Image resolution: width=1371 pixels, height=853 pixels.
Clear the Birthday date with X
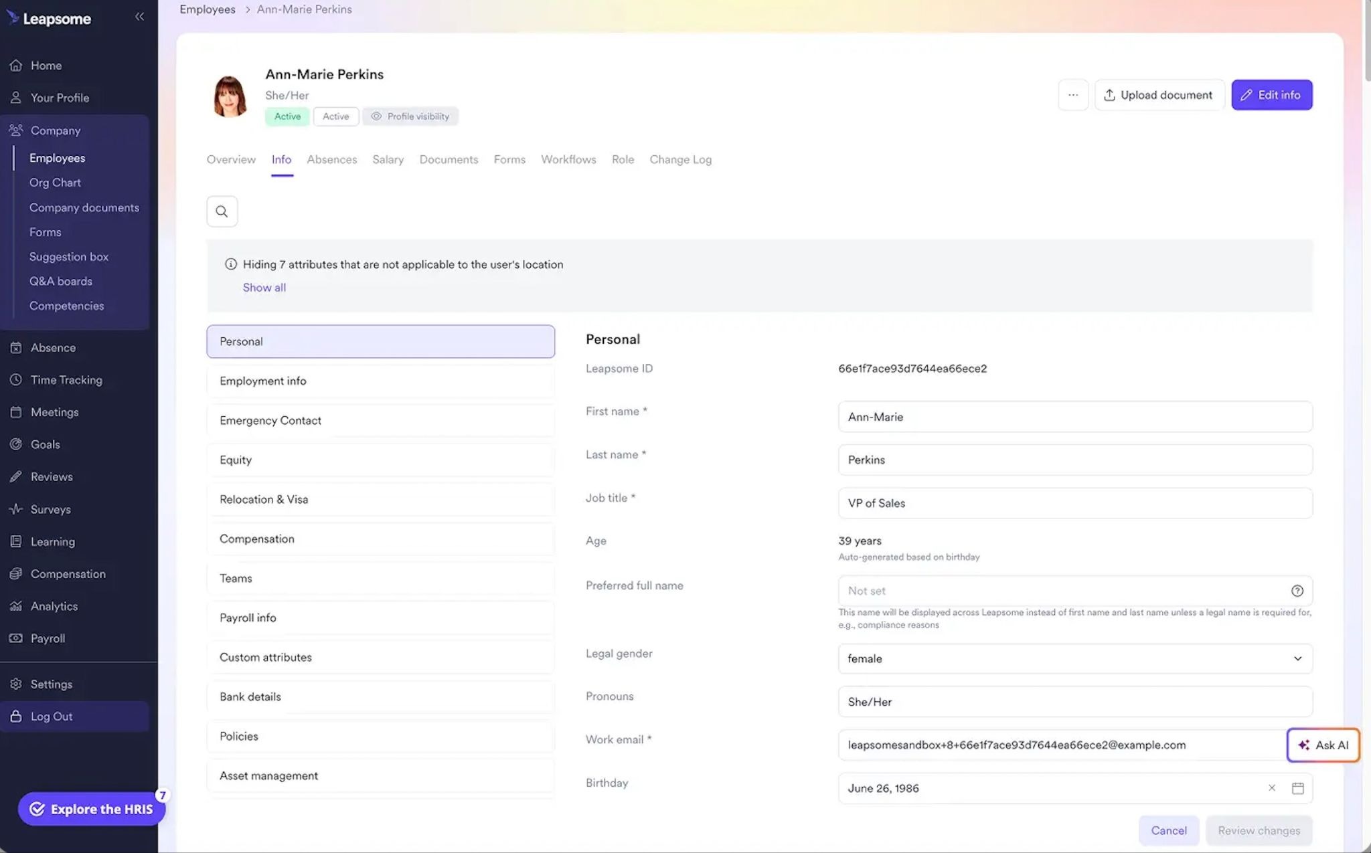[1271, 788]
